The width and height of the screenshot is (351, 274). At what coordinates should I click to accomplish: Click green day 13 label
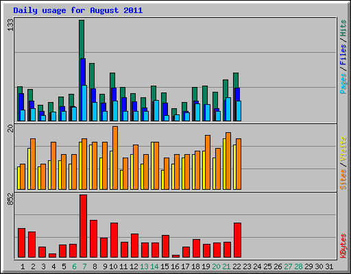tap(144, 266)
